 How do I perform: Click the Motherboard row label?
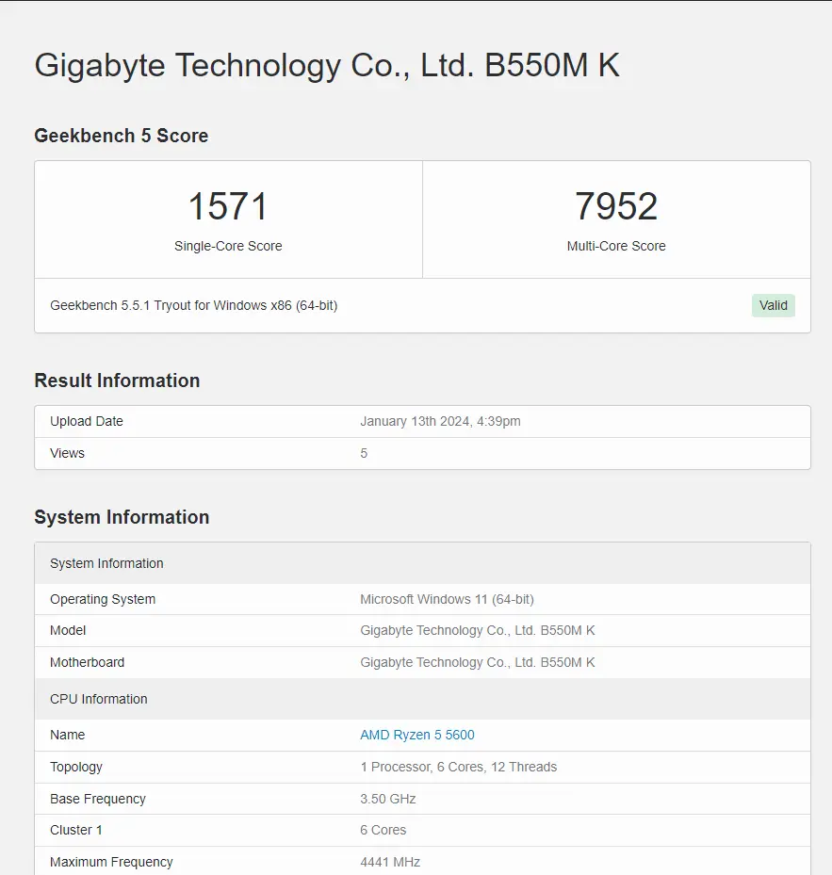pyautogui.click(x=87, y=662)
